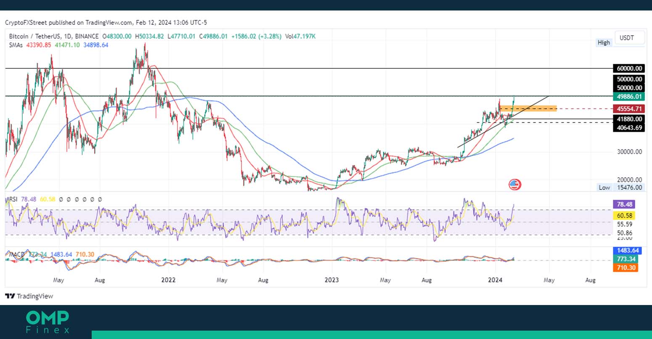Click the US flag economic event icon

coord(515,184)
